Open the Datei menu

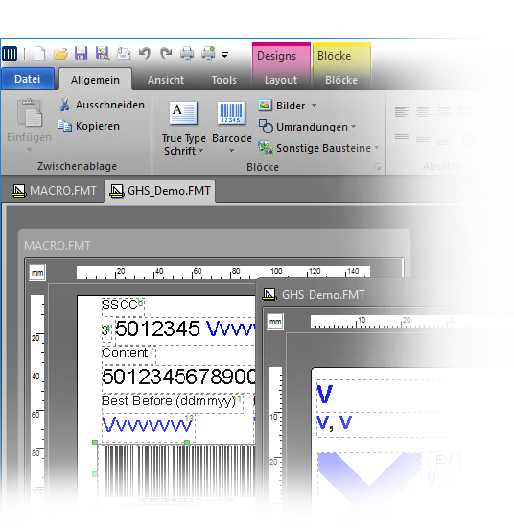(27, 79)
